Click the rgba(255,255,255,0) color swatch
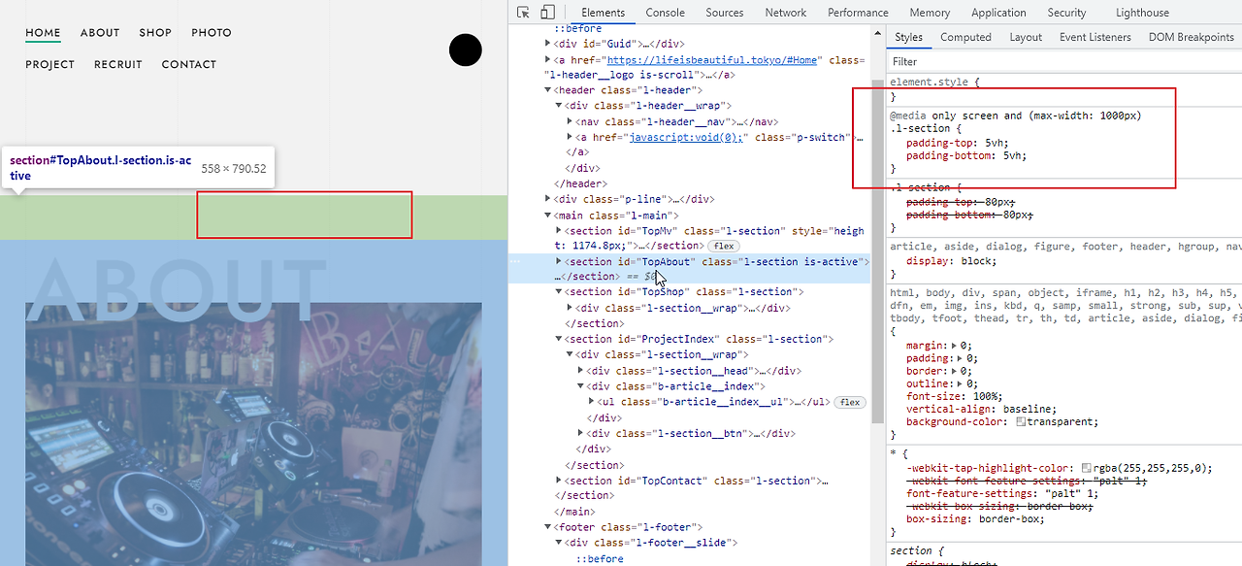This screenshot has width=1242, height=566. click(1087, 468)
